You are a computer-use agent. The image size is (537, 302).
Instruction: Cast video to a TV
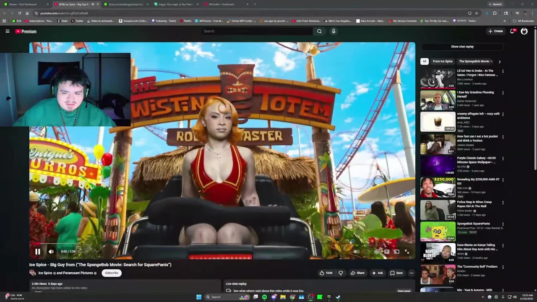point(396,252)
